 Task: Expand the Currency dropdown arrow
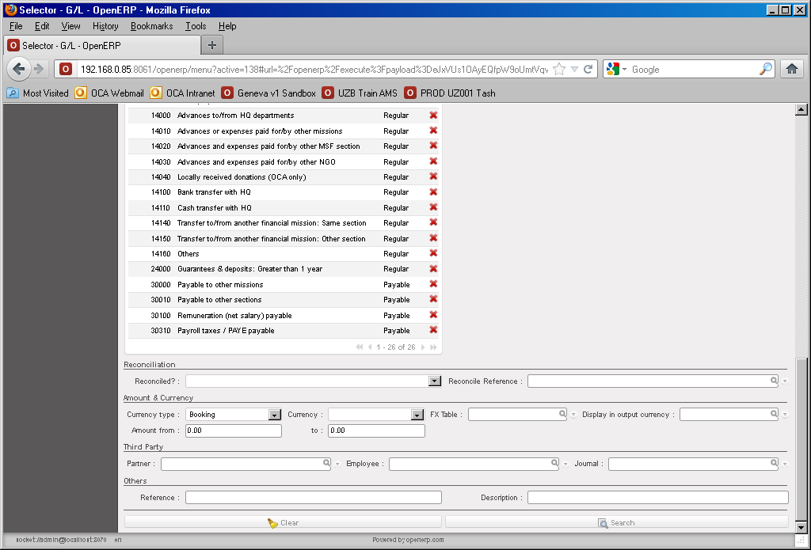point(417,415)
